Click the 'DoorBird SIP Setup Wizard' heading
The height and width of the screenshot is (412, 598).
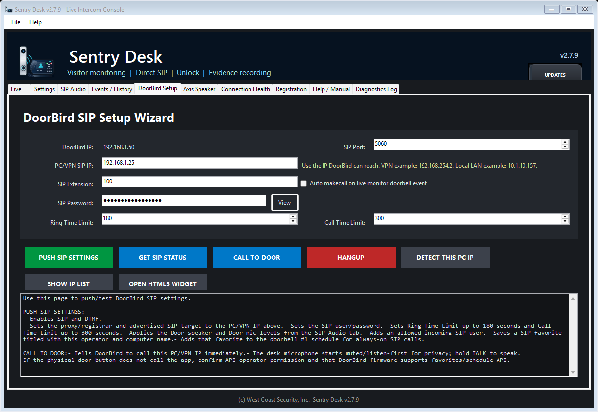(99, 118)
